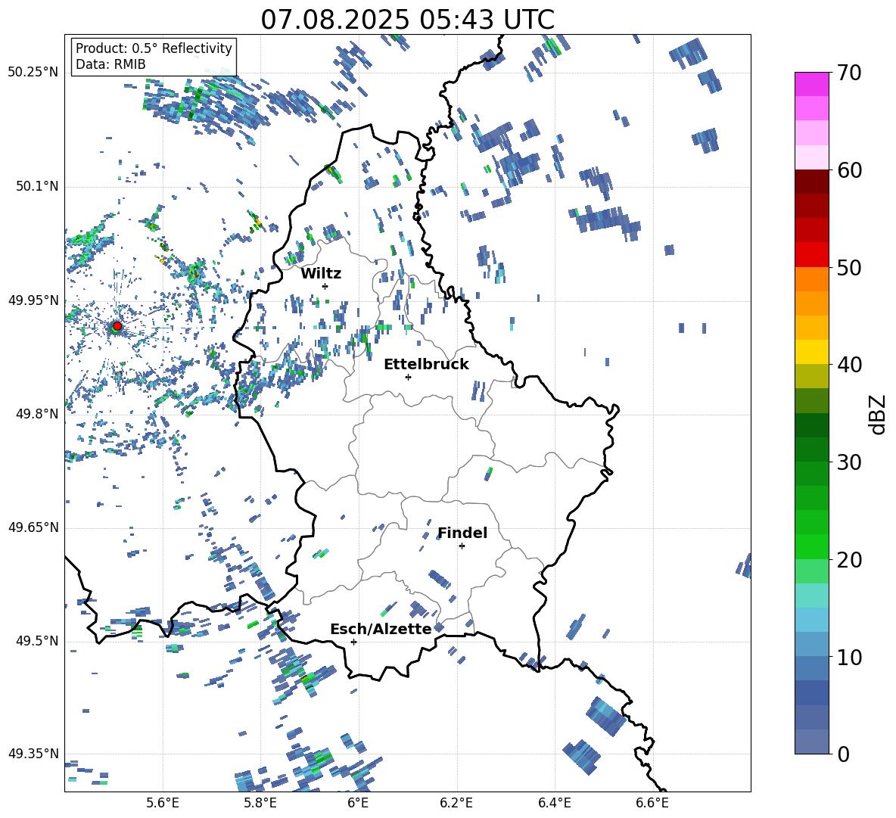This screenshot has width=896, height=818.
Task: Click the 49.65°N latitude label
Action: point(33,527)
